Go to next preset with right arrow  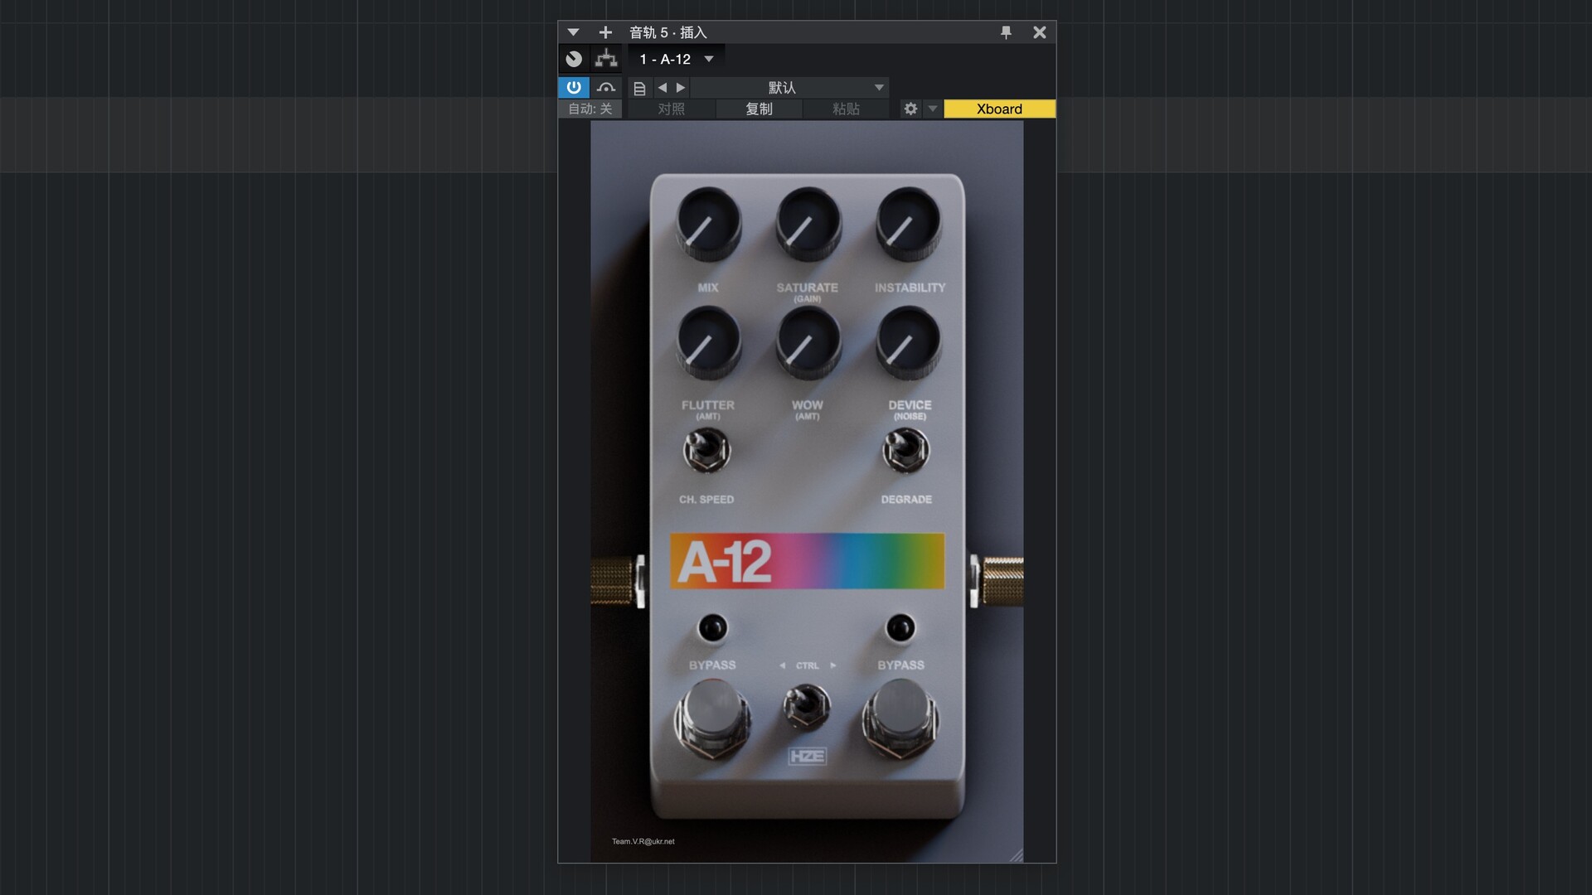click(681, 88)
